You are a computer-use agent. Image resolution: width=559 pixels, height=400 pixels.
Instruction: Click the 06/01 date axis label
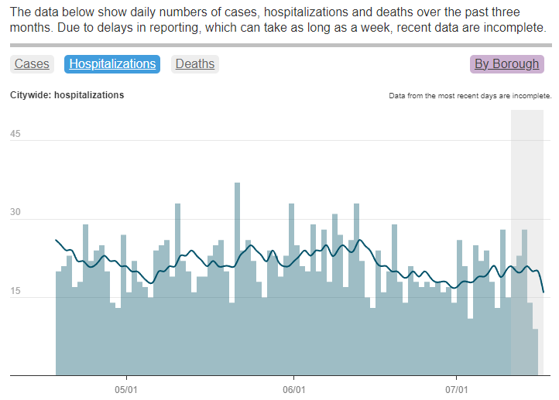pos(294,388)
